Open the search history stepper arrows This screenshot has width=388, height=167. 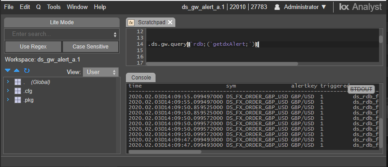click(115, 34)
